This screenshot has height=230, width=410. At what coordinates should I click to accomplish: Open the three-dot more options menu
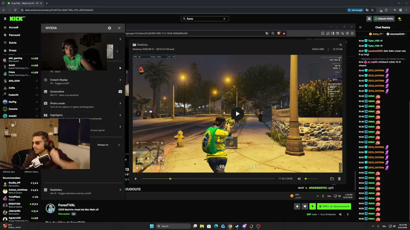(348, 214)
